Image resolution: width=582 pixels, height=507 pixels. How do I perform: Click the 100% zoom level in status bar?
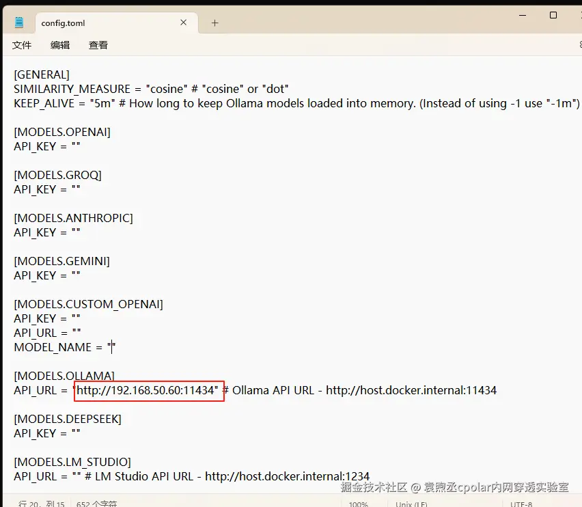click(358, 504)
